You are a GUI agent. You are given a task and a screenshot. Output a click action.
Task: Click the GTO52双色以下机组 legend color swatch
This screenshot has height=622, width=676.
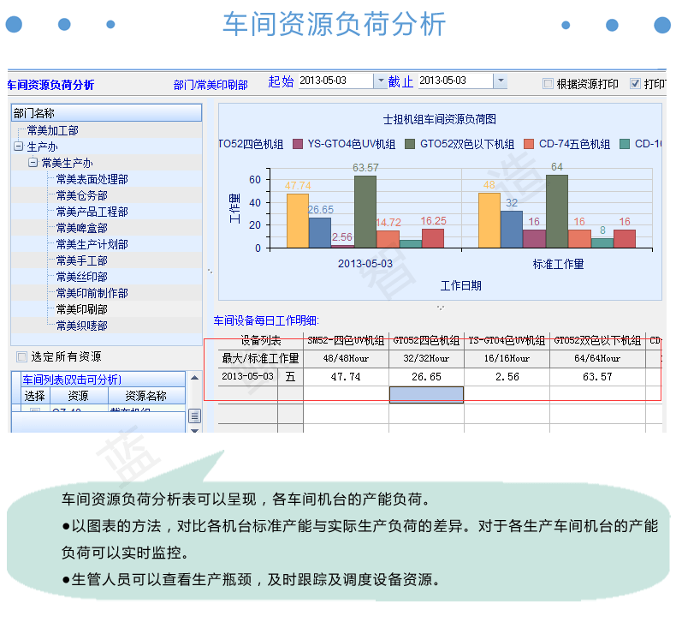[410, 144]
